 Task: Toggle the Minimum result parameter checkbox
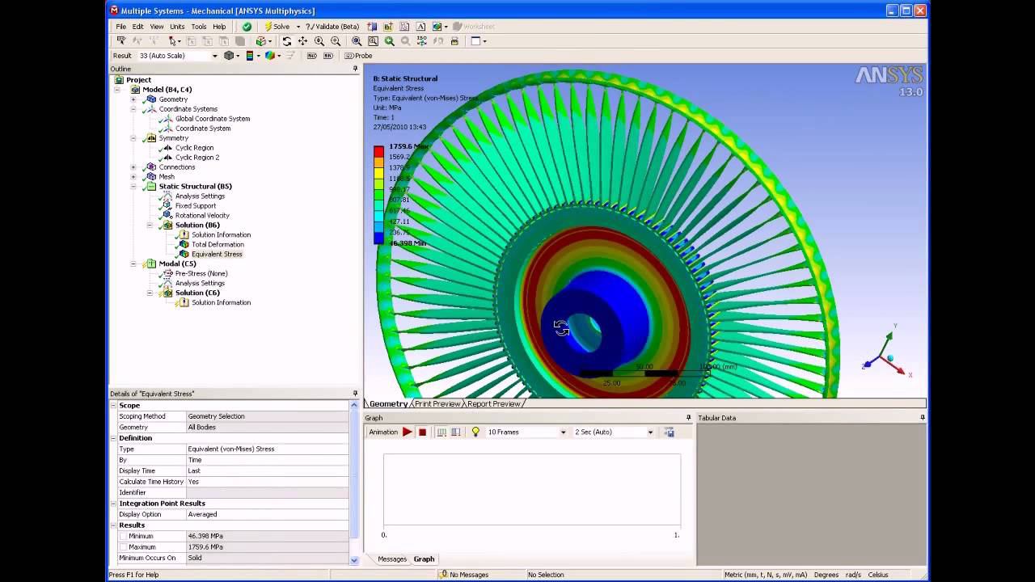coord(123,536)
